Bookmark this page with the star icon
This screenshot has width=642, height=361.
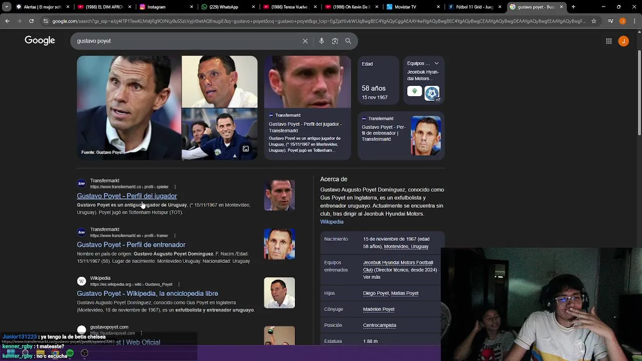click(x=594, y=21)
